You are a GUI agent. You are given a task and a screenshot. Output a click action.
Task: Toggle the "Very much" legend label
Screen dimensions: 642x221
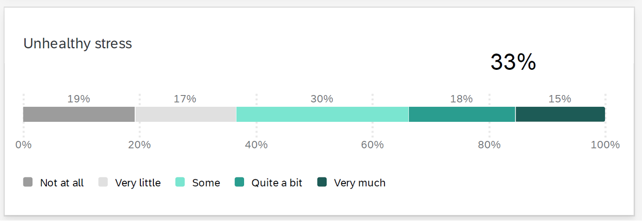[x=359, y=183]
